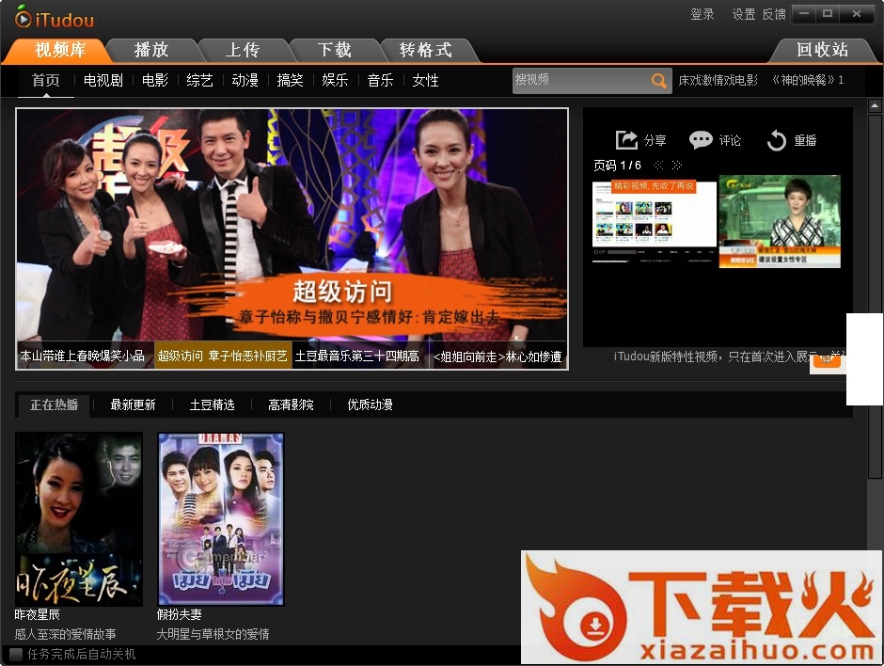The width and height of the screenshot is (884, 666).
Task: Select banner item 本山带谁上春晚爆笑小品
Action: click(86, 356)
